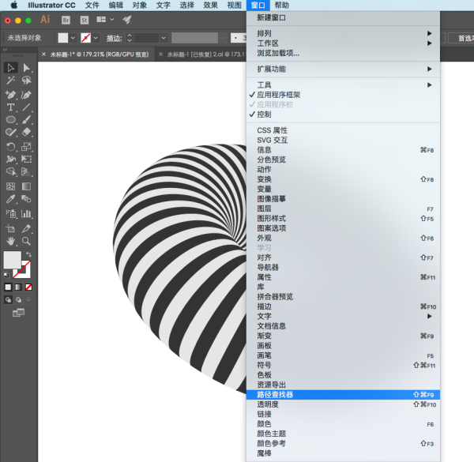Select the Type tool

(10, 107)
